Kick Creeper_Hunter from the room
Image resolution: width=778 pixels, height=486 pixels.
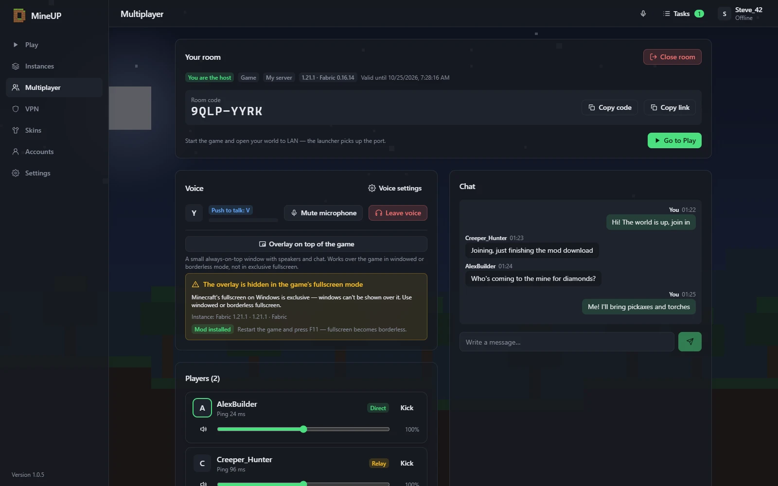[407, 463]
